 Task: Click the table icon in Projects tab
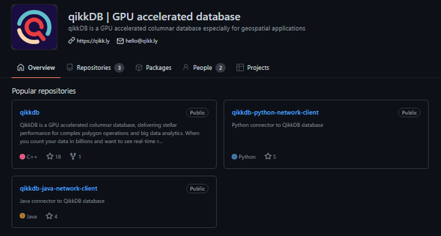tap(240, 67)
